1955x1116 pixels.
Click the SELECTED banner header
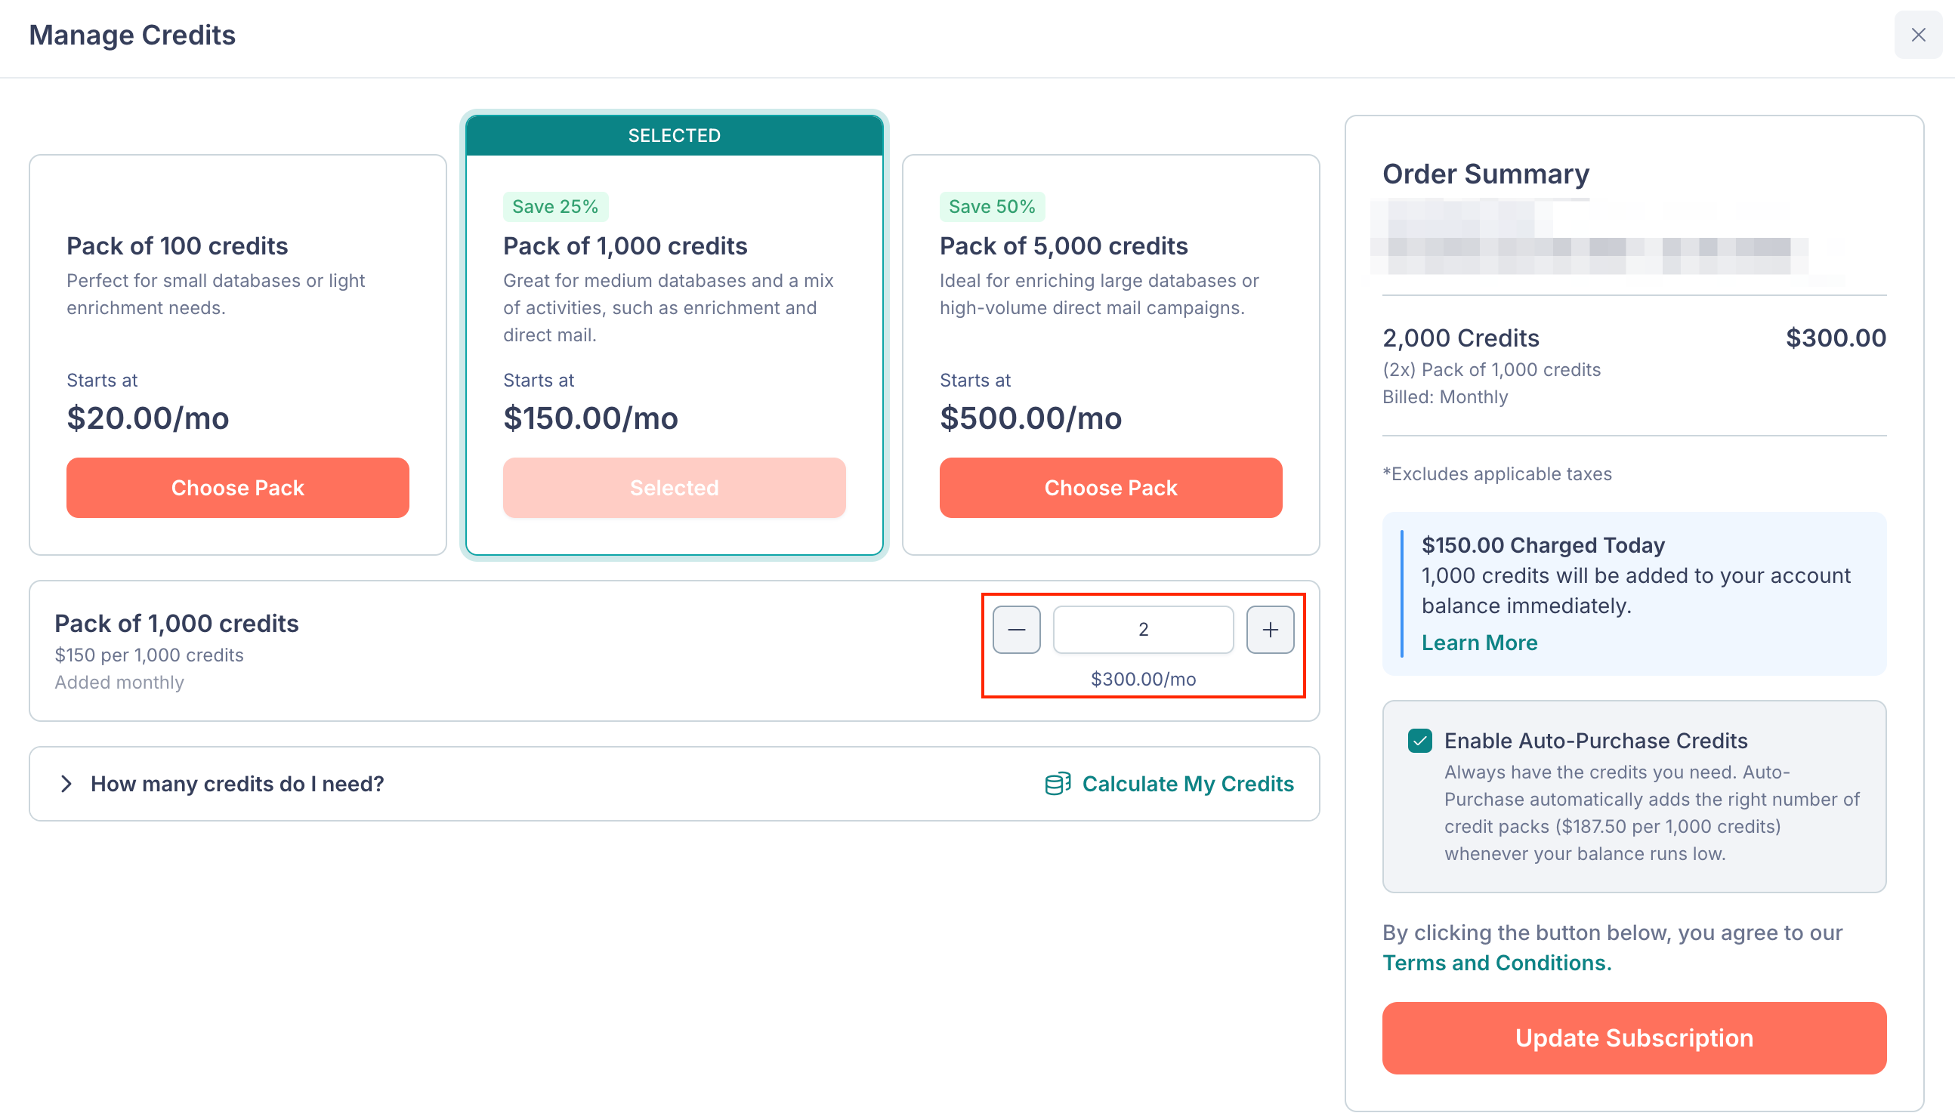675,136
